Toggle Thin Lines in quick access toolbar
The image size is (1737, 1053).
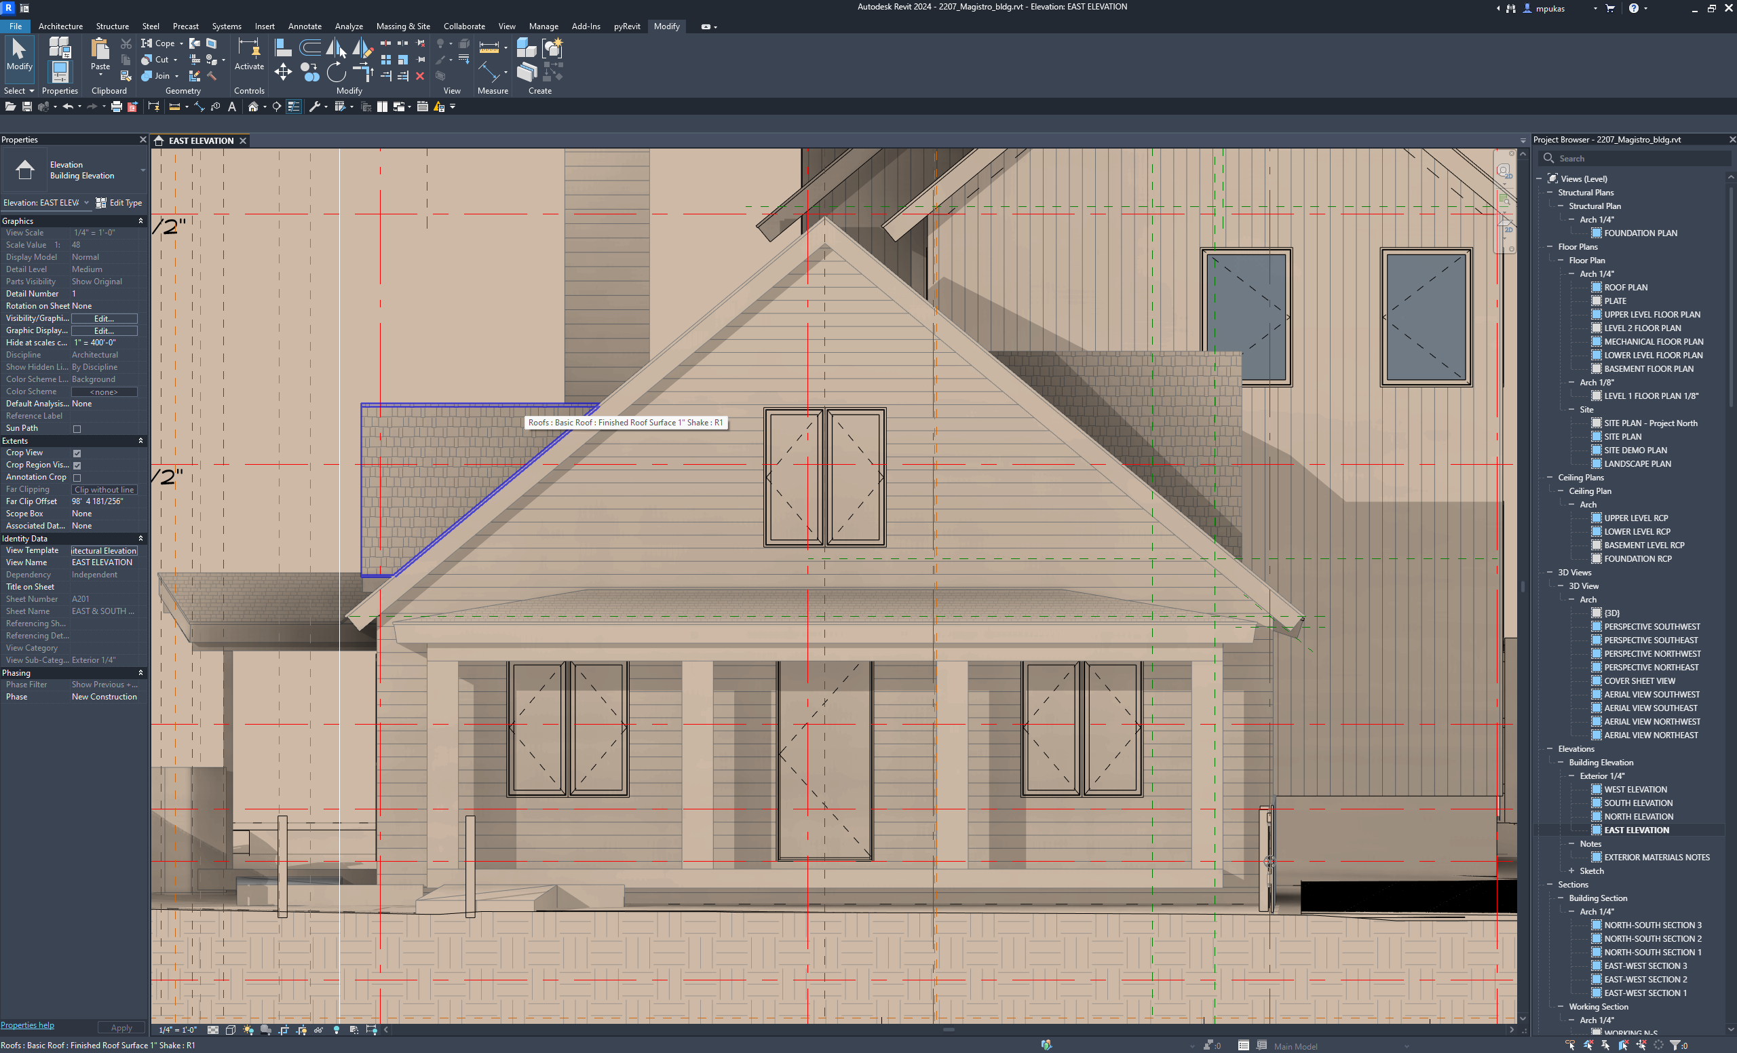click(294, 107)
